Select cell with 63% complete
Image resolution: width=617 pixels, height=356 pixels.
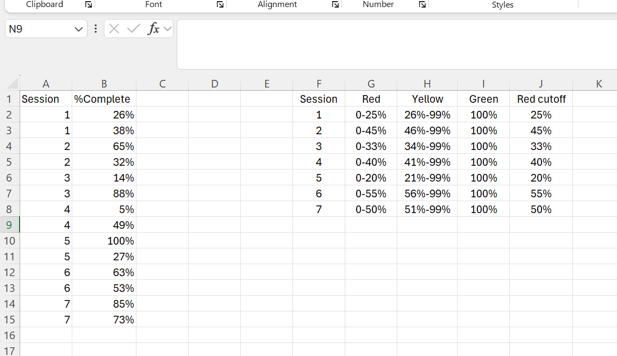[104, 272]
